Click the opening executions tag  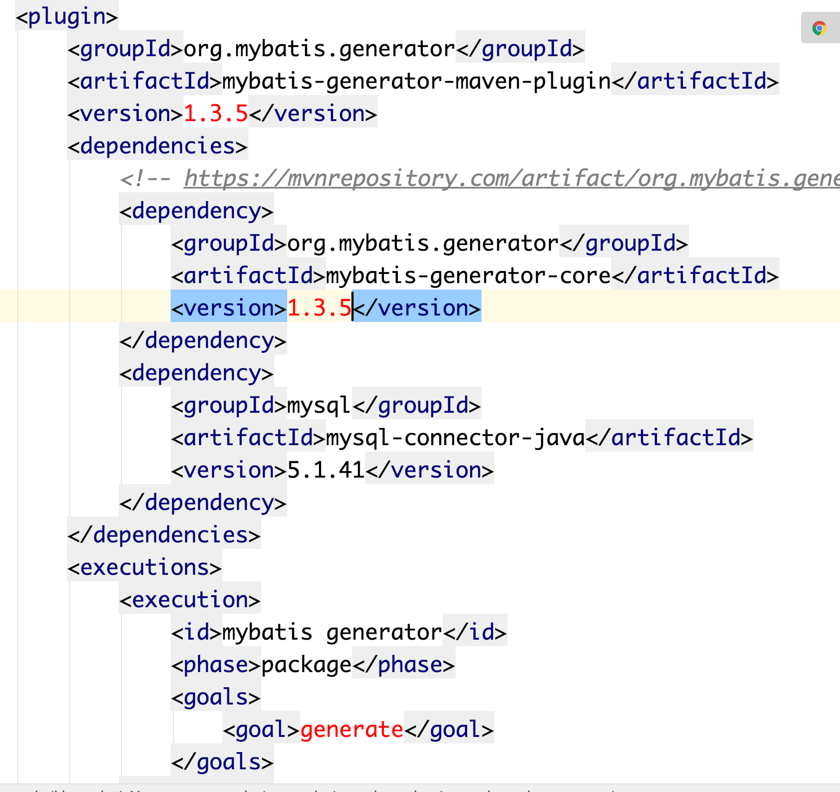[x=145, y=568]
